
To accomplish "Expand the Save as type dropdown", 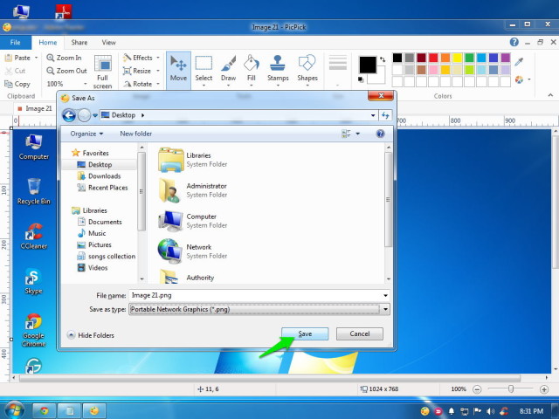I will point(385,309).
